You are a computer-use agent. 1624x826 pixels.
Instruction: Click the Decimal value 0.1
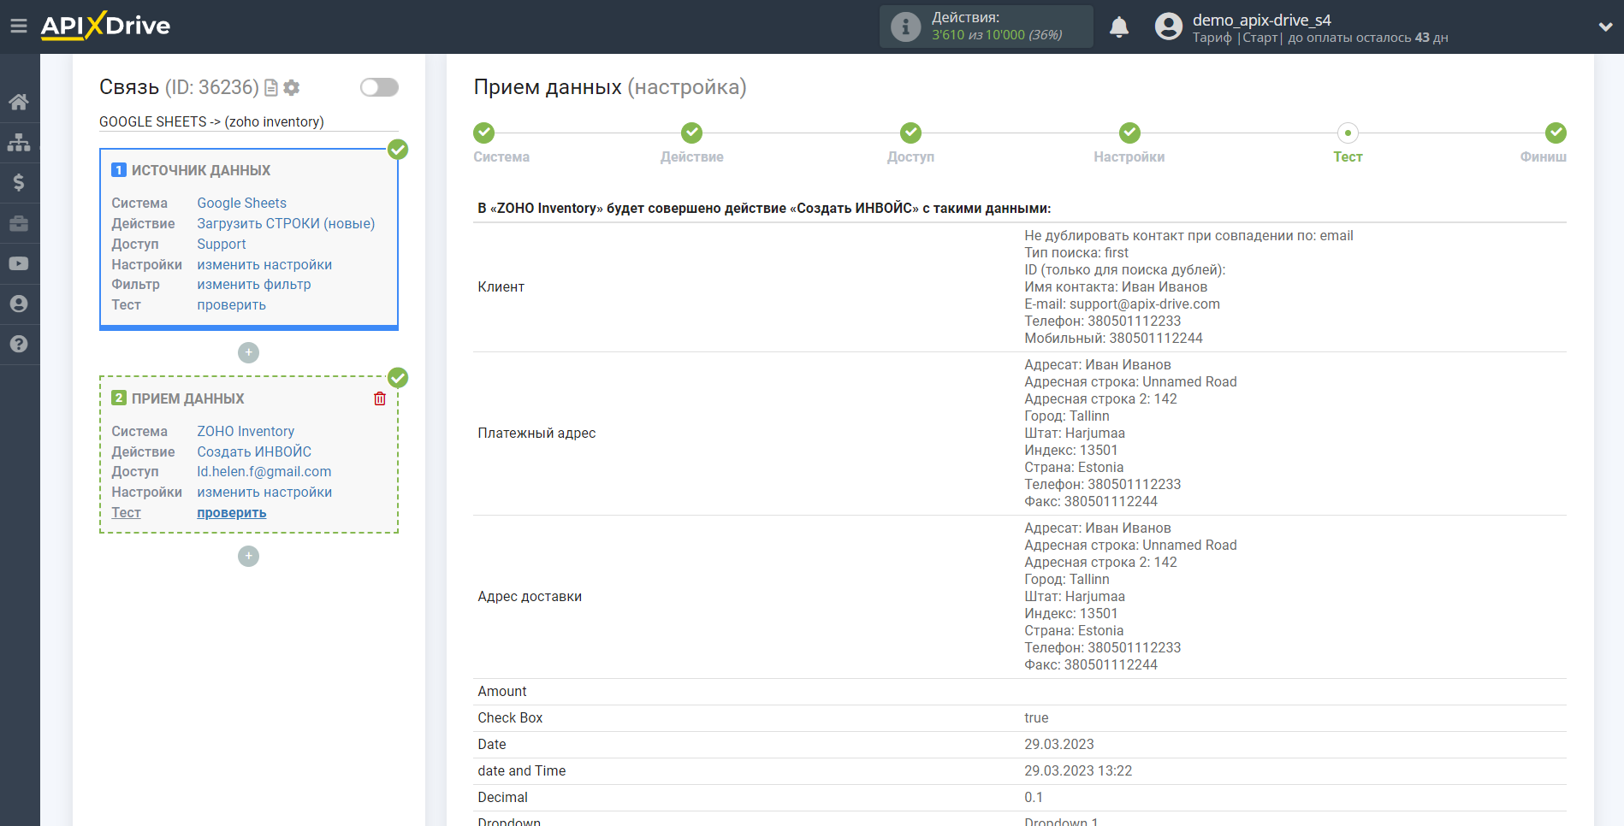click(x=1034, y=797)
